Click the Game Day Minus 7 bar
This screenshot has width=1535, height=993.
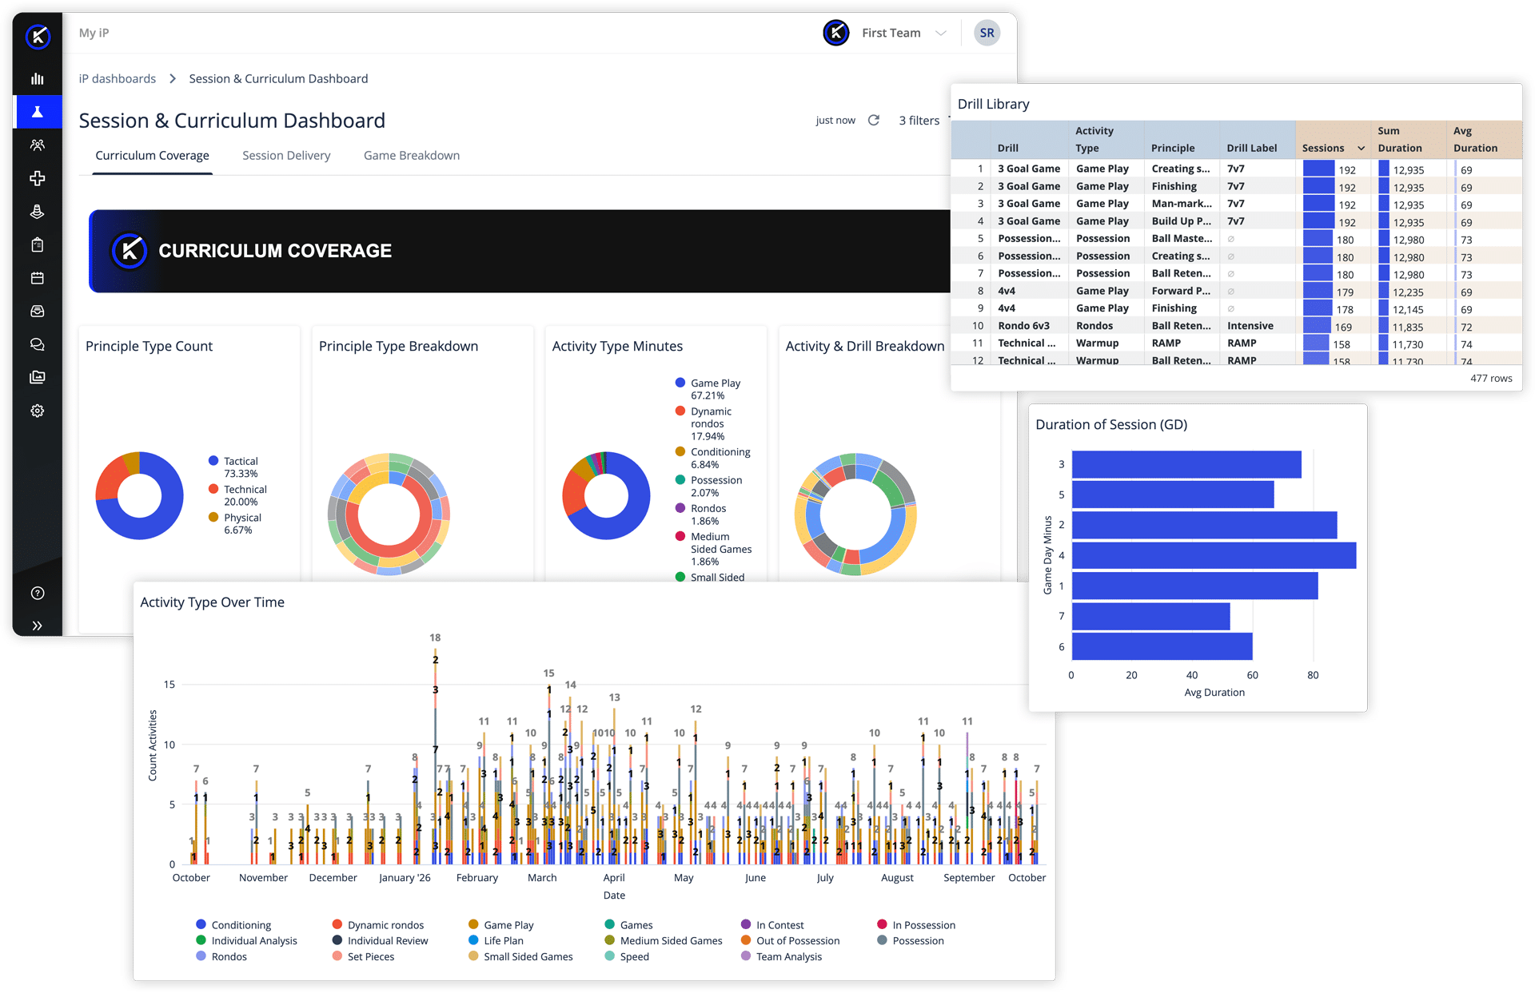[x=1150, y=616]
